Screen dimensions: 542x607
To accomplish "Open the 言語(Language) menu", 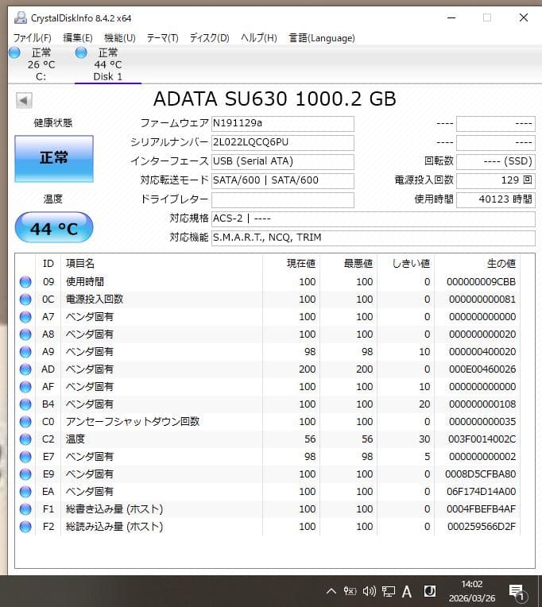I will (x=322, y=38).
